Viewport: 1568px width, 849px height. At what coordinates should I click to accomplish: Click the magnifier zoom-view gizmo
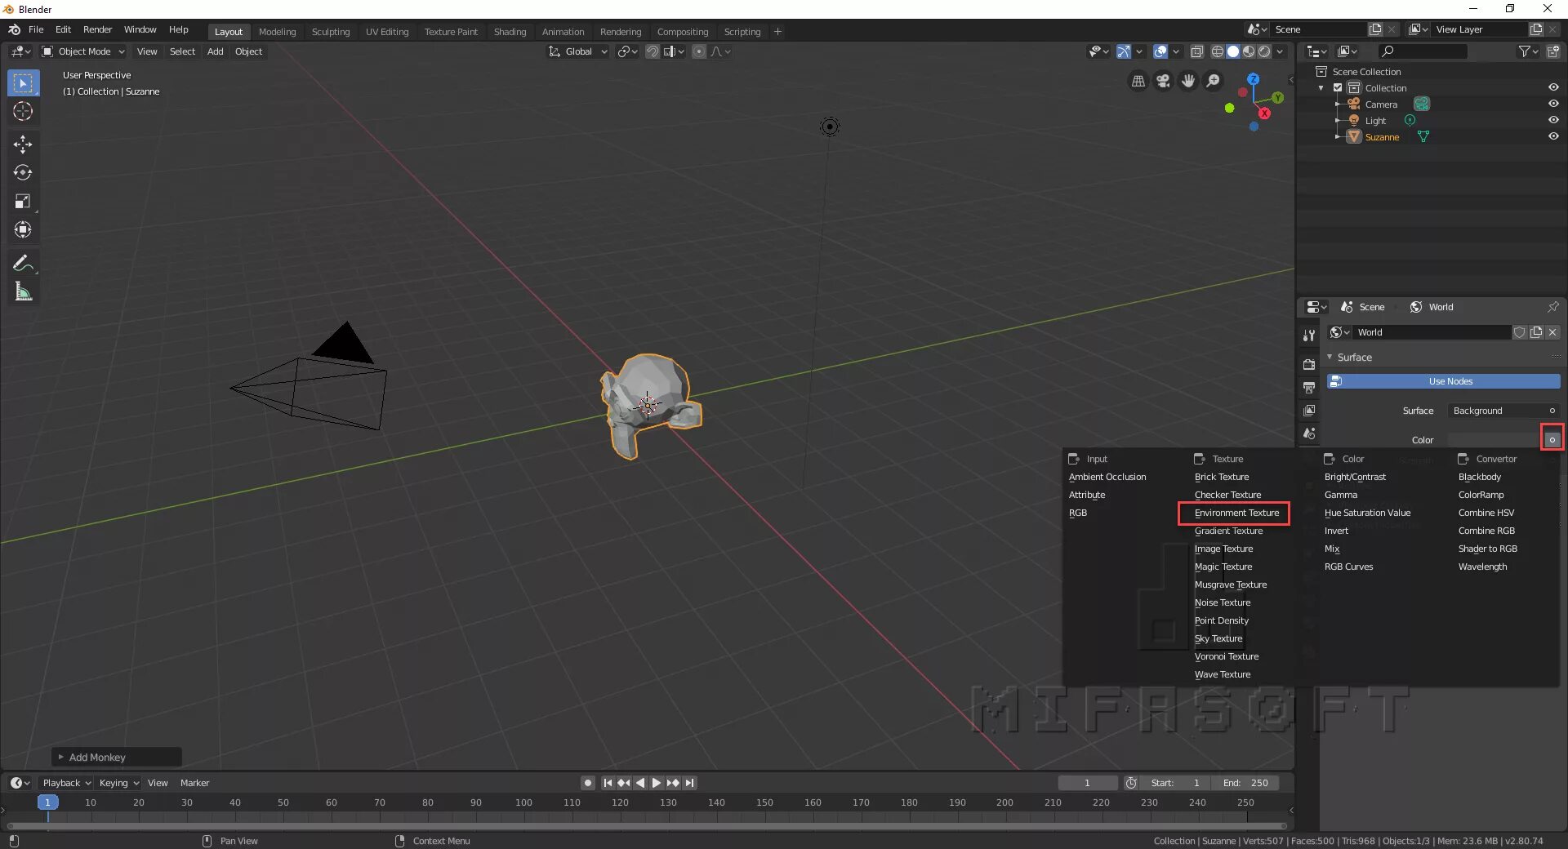(x=1214, y=81)
